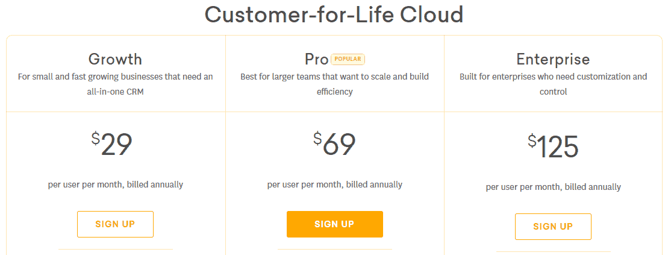Select the Enterprise plan heading
668x255 pixels.
pos(553,59)
